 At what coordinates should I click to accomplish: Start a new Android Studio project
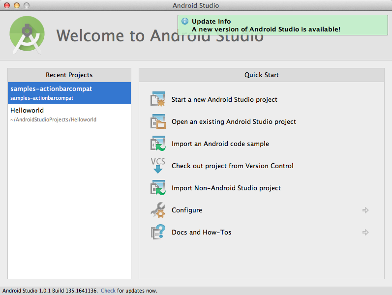point(224,99)
